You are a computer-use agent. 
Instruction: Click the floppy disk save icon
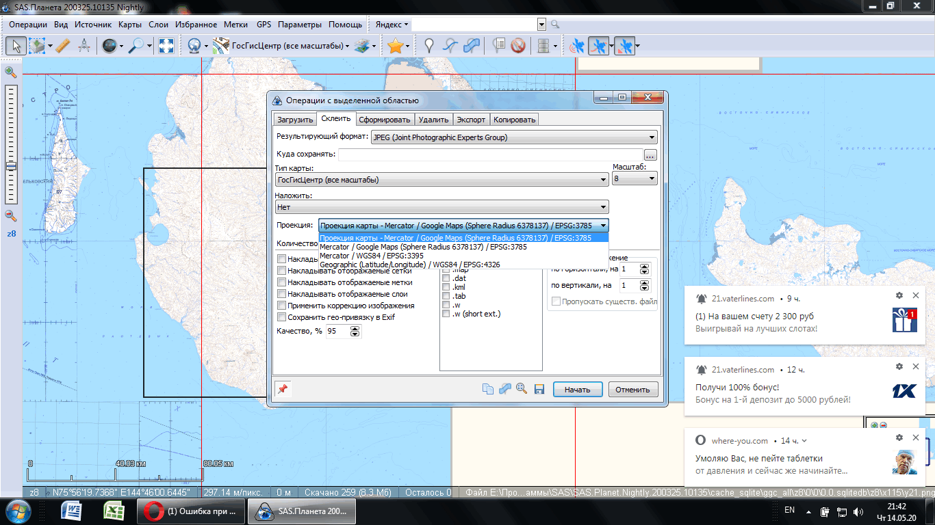[x=539, y=389]
